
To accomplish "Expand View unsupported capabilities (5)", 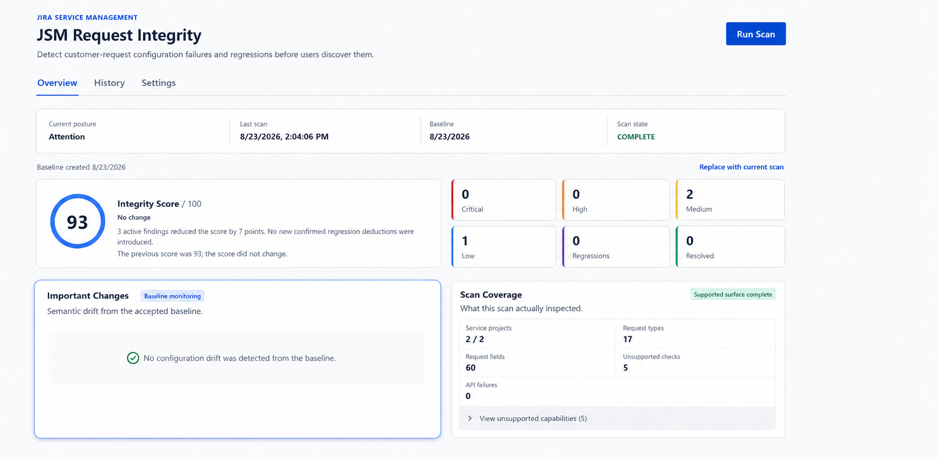I will point(617,418).
